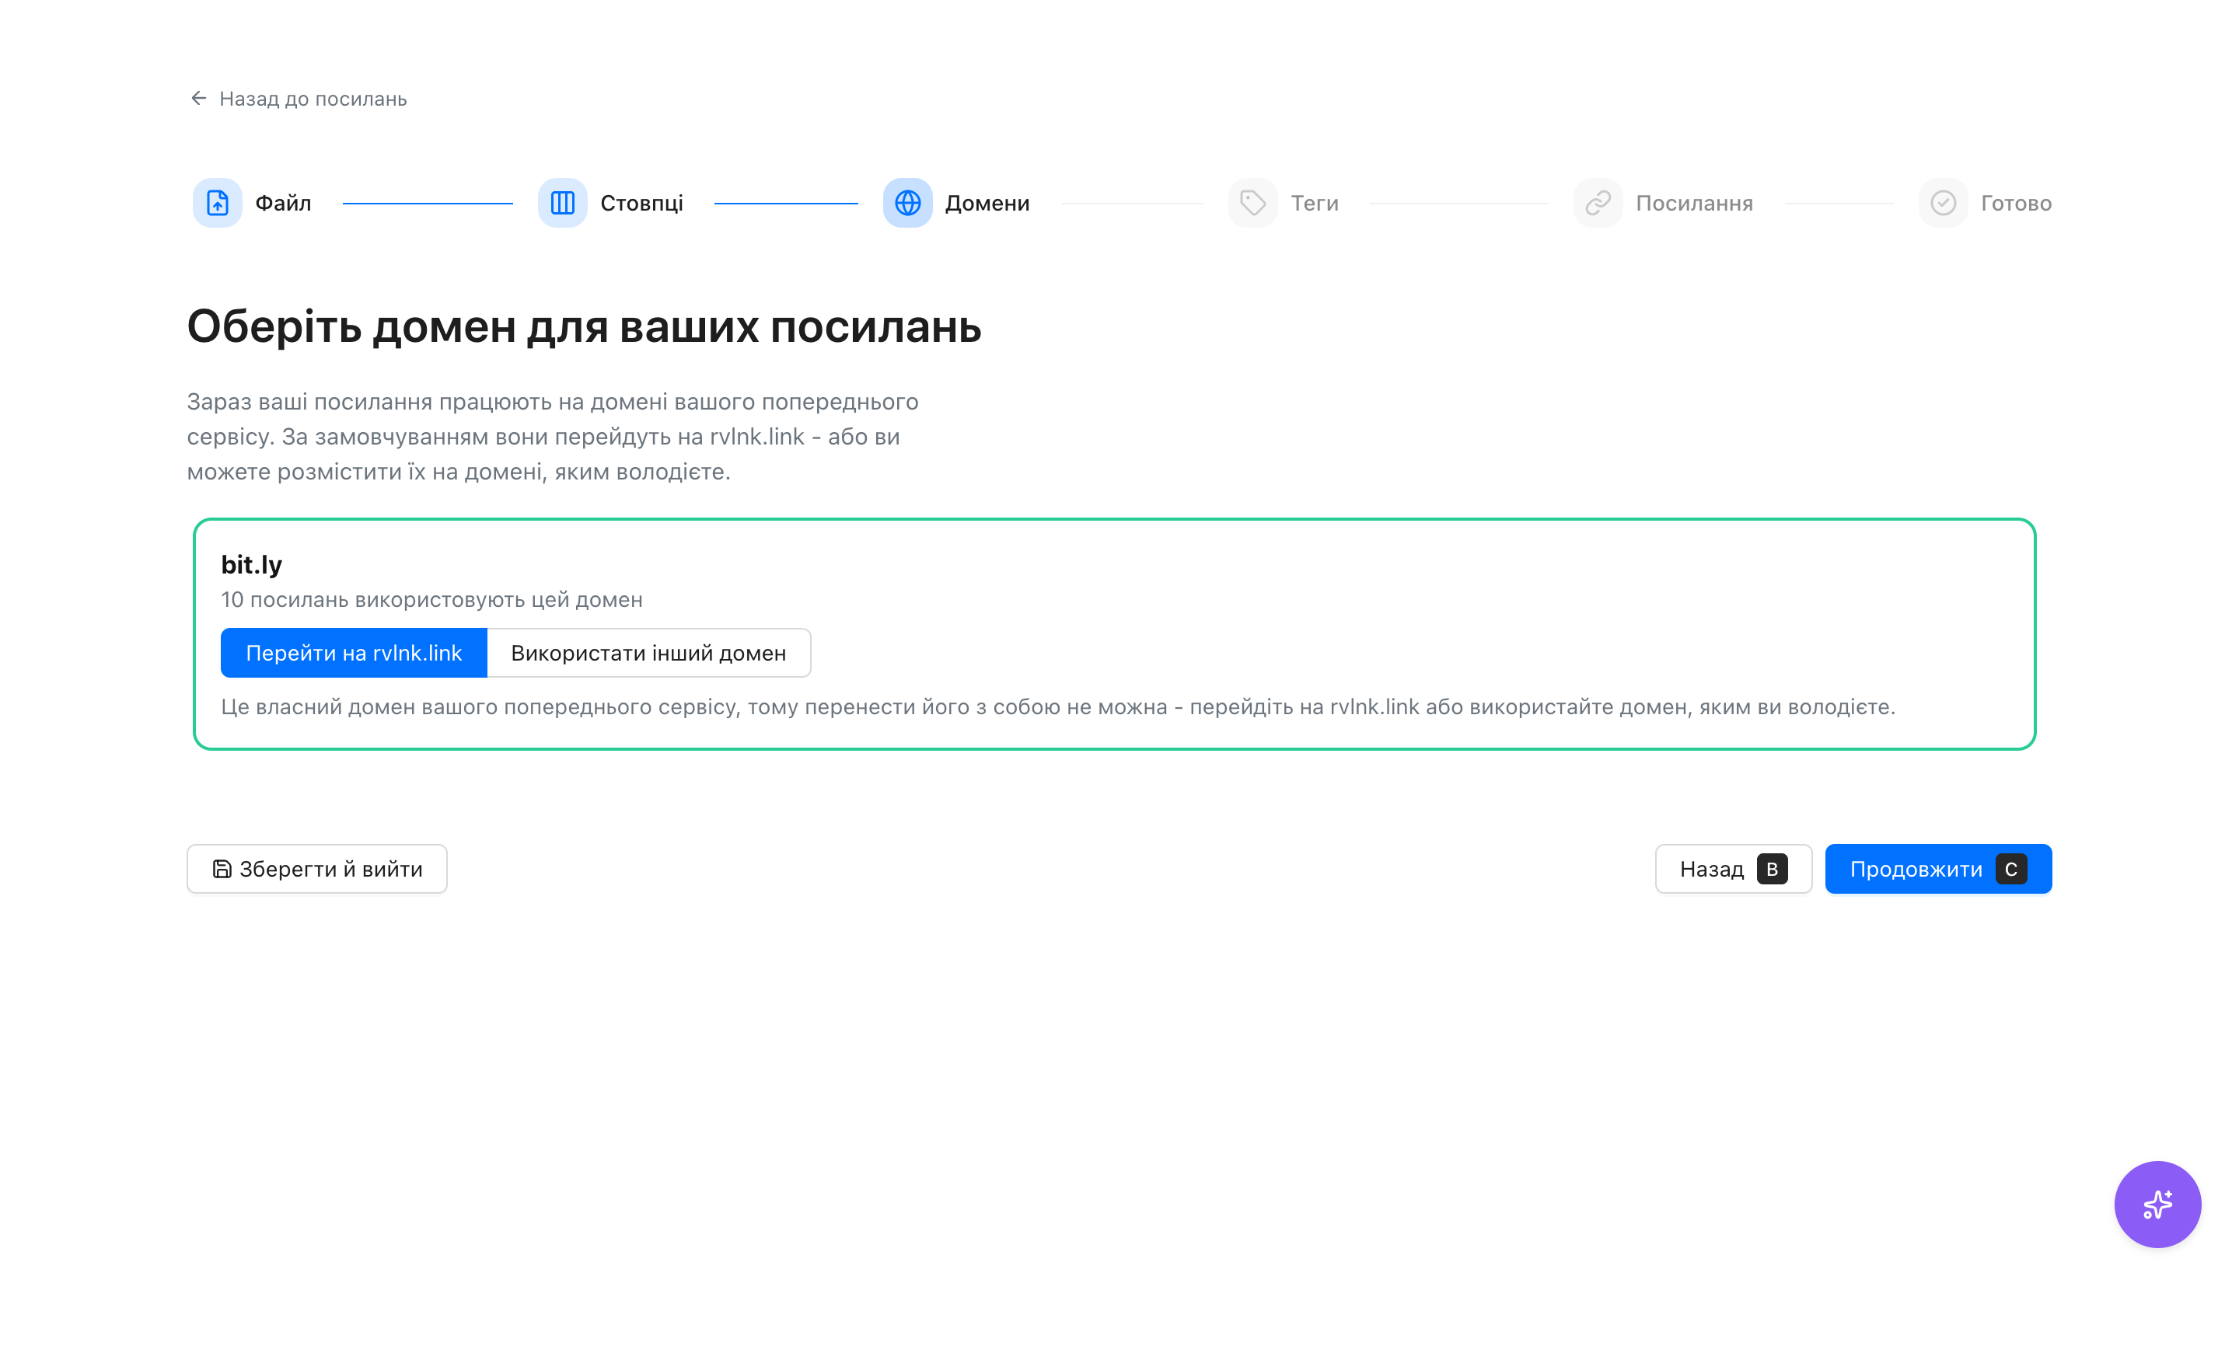Click the note starting 'Це власний домен'

[x=1058, y=706]
